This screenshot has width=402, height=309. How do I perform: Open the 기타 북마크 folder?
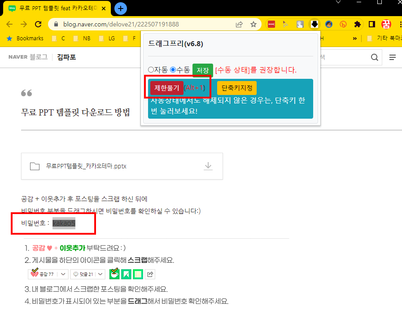pyautogui.click(x=385, y=39)
